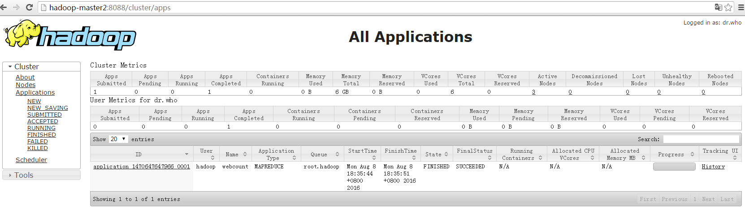The width and height of the screenshot is (745, 209).
Task: Click Lost Nodes count link
Action: (x=628, y=92)
